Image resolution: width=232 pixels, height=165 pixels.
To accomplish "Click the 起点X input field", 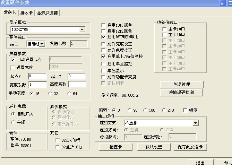I will coord(37,76).
